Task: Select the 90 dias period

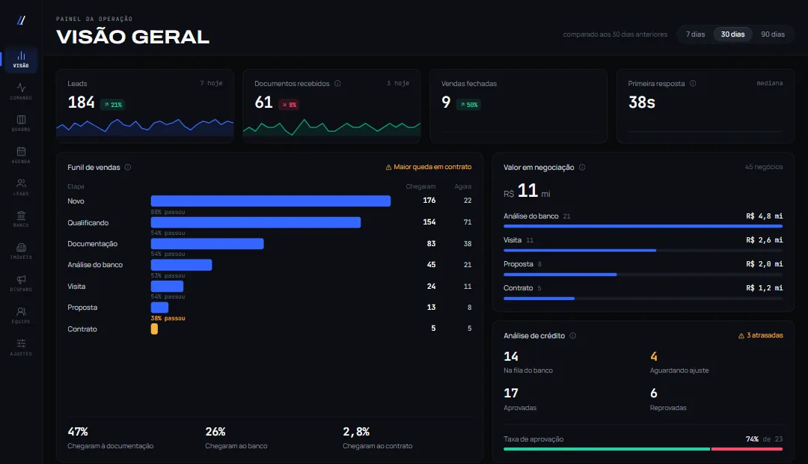Action: tap(773, 34)
